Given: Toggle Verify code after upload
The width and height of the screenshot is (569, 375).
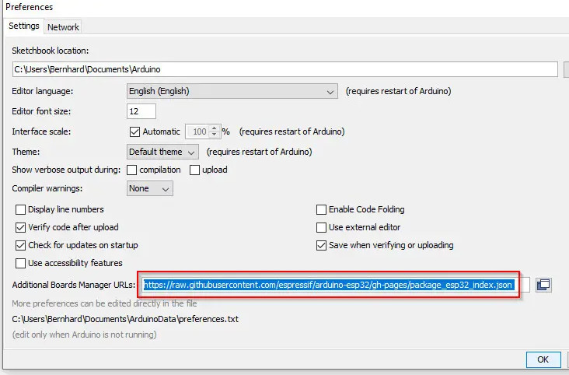Looking at the screenshot, I should pyautogui.click(x=21, y=227).
